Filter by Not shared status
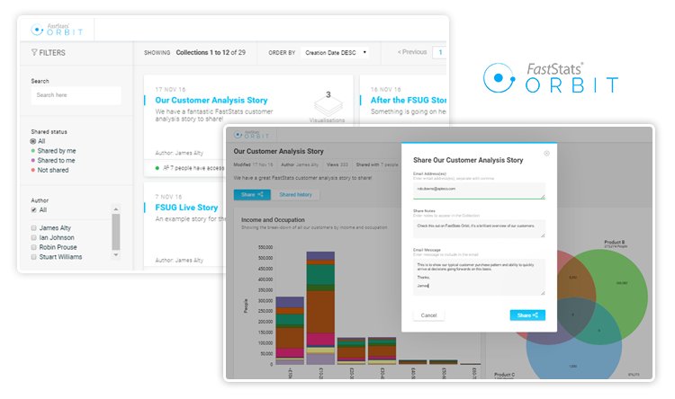 (49, 170)
